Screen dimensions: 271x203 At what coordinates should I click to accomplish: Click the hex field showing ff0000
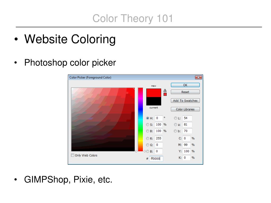tap(156, 159)
